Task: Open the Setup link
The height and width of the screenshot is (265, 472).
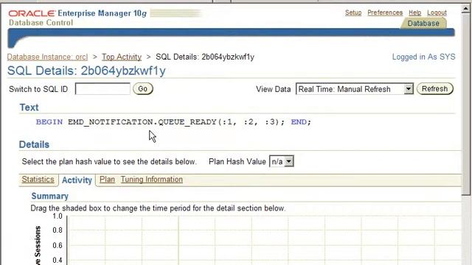Action: [353, 13]
